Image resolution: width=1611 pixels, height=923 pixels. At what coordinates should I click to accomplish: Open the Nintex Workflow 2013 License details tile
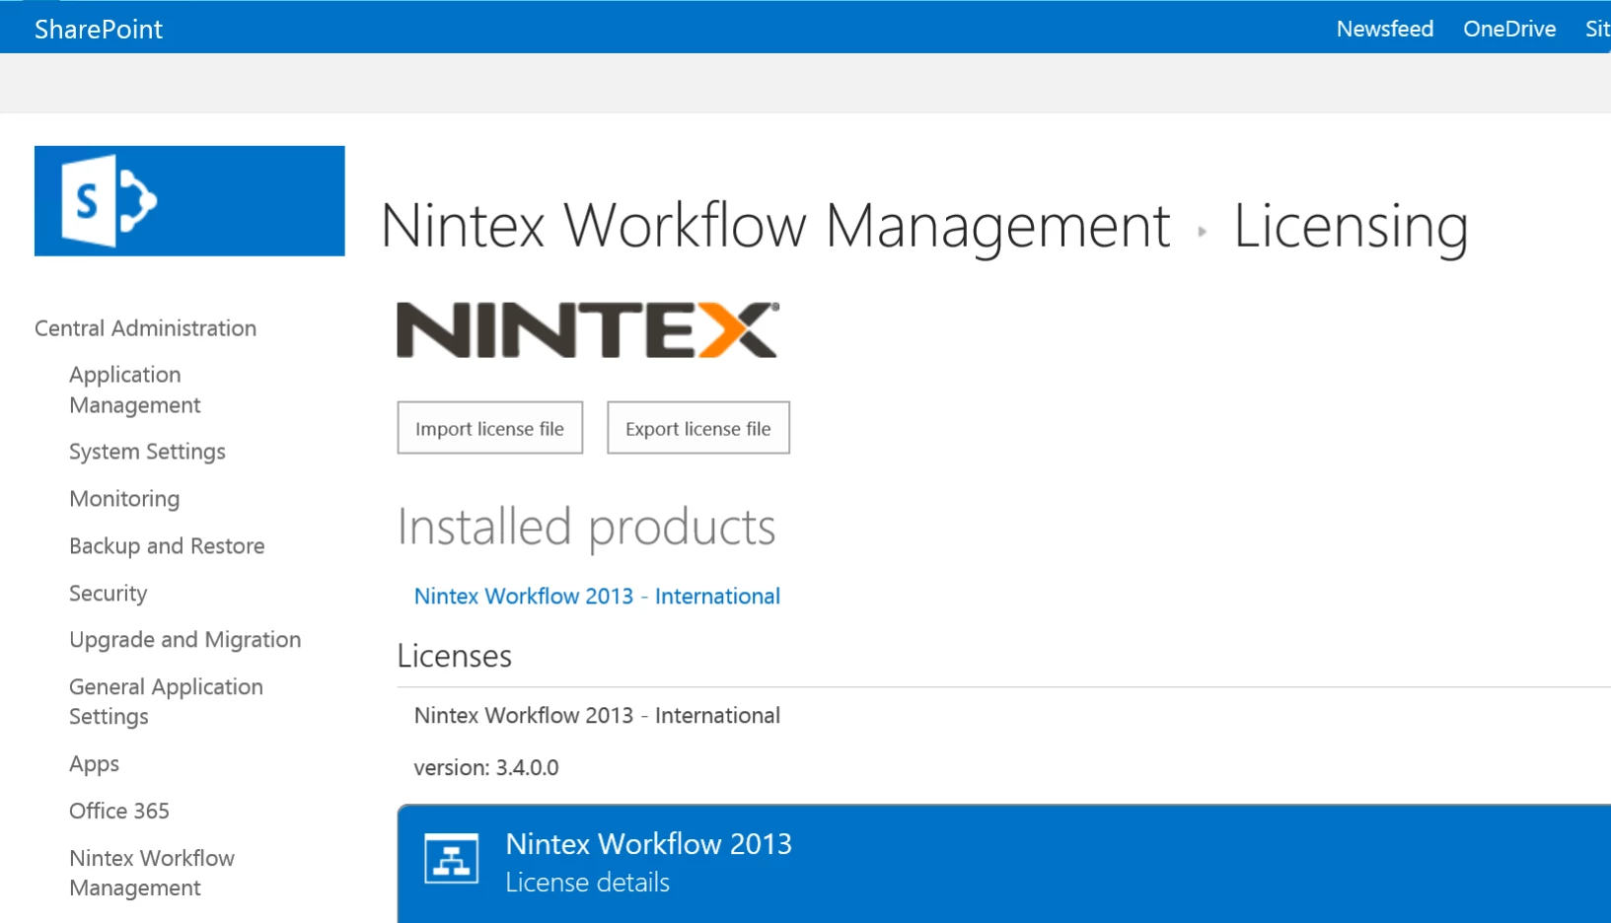[x=1004, y=864]
